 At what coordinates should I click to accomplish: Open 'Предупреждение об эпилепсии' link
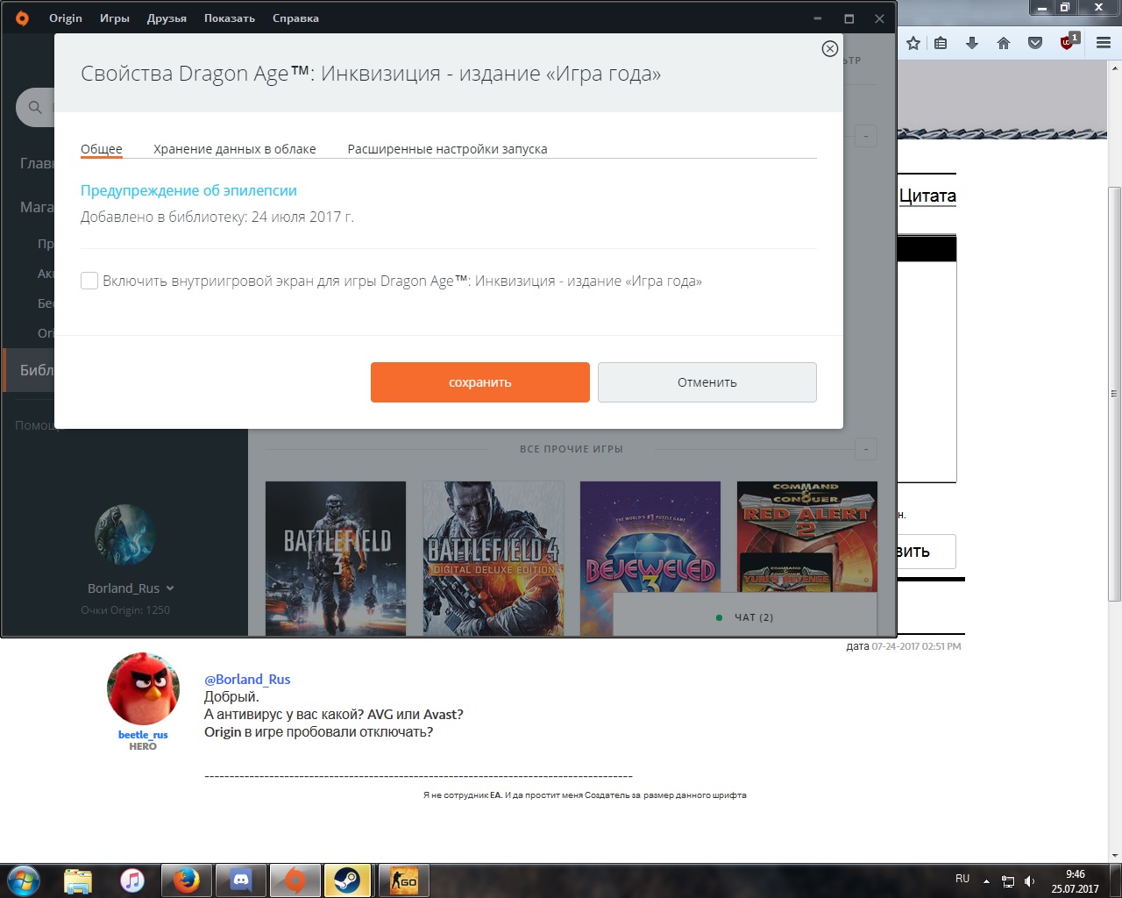click(x=188, y=190)
